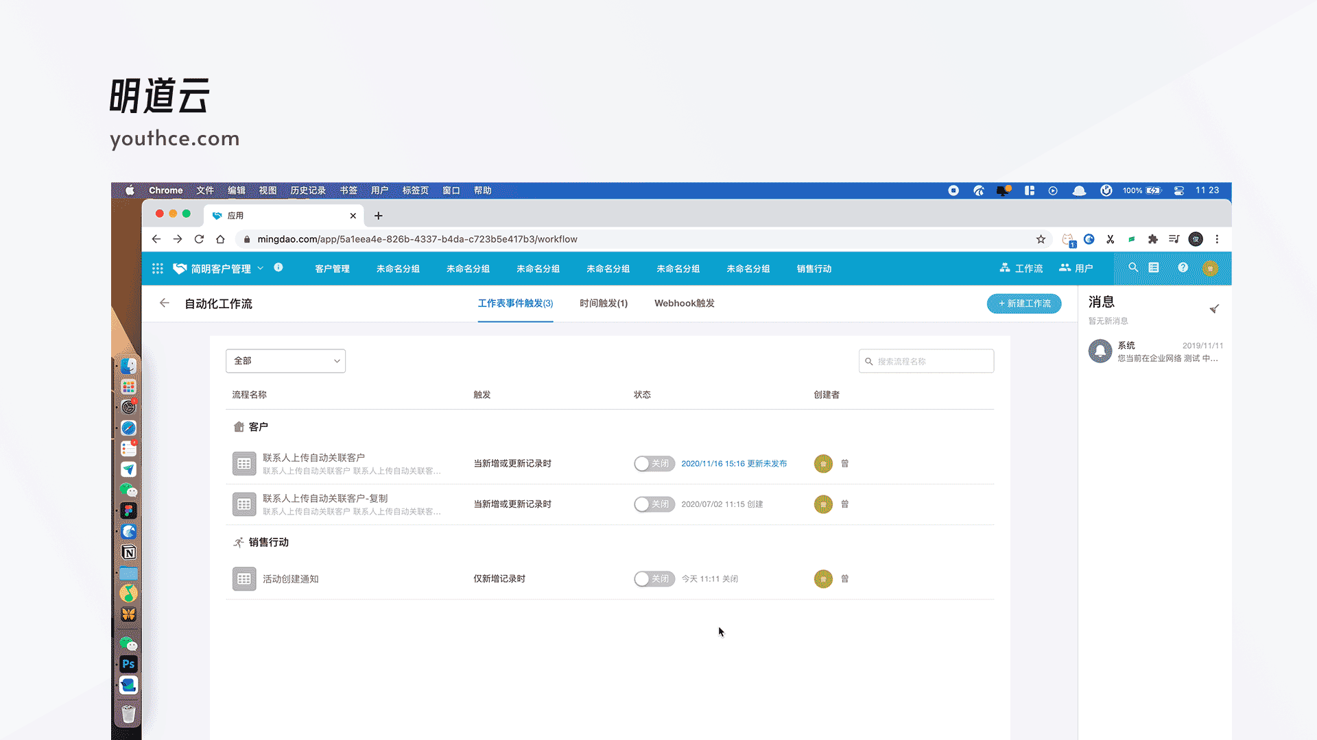Turn on 活动创建通知 workflow switch
The height and width of the screenshot is (740, 1317).
[653, 579]
